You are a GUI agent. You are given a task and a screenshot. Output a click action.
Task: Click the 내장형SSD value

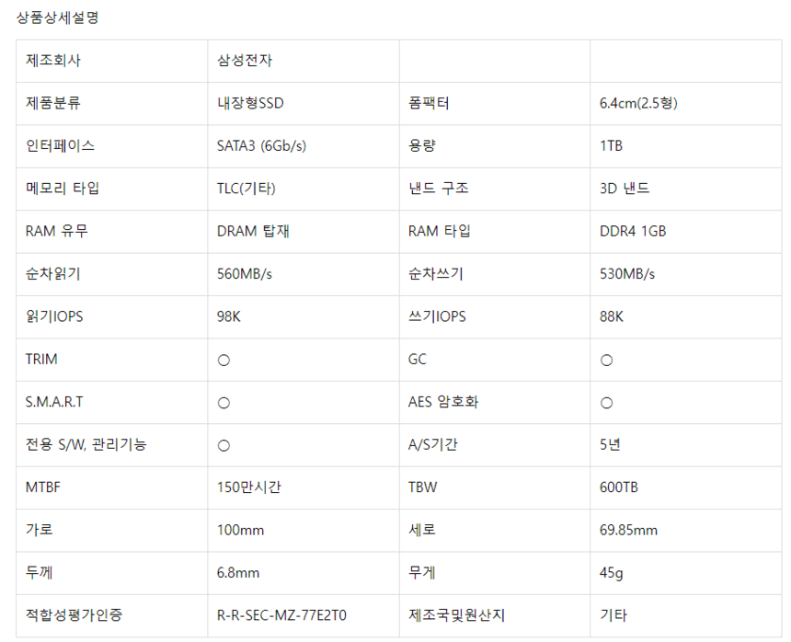250,103
